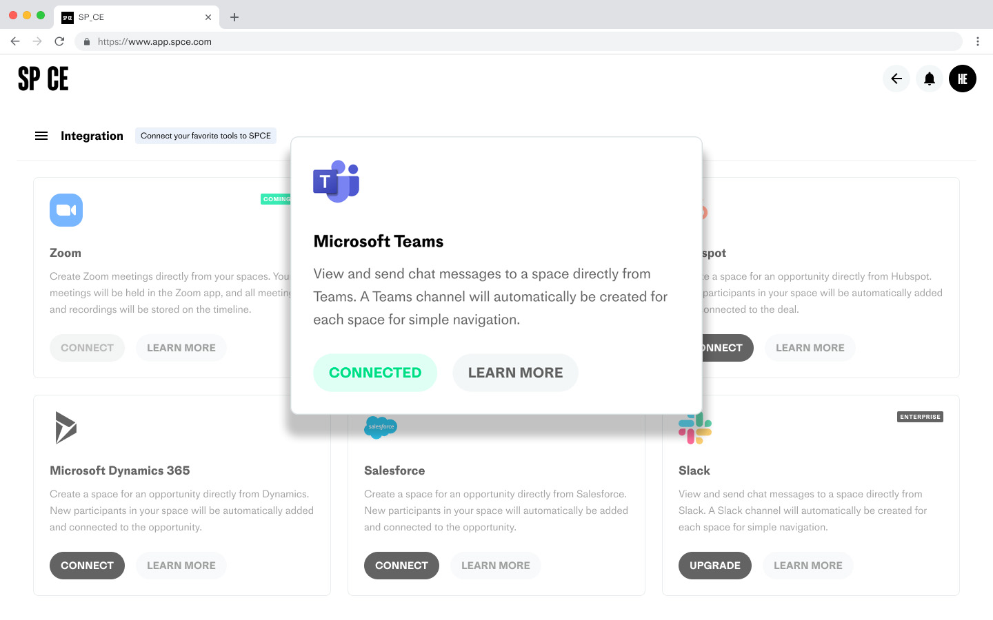Click the back arrow button in header
Image resolution: width=993 pixels, height=620 pixels.
pos(896,79)
